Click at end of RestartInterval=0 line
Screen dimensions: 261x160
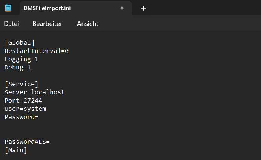(69, 51)
